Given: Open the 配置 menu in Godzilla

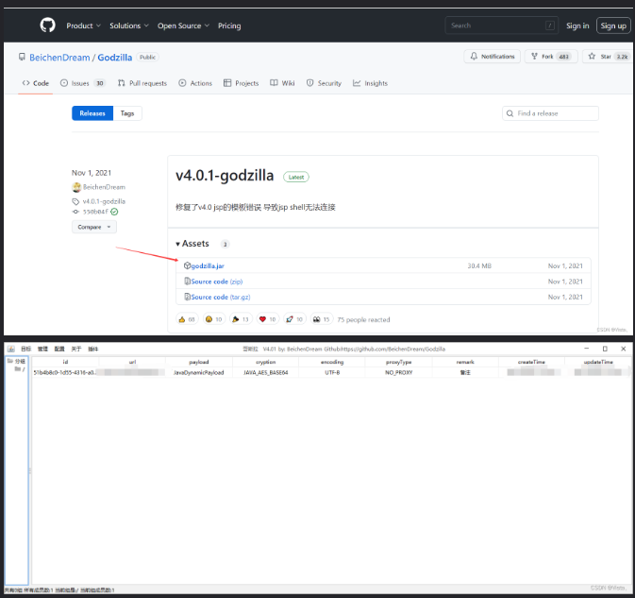Looking at the screenshot, I should [x=59, y=349].
